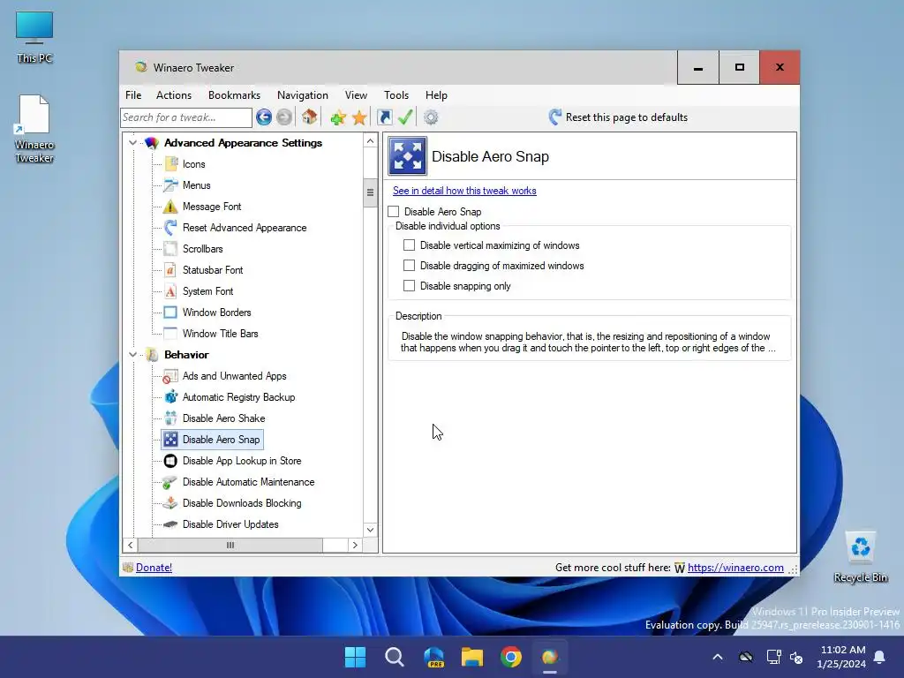
Task: Open the Tools menu
Action: click(396, 95)
